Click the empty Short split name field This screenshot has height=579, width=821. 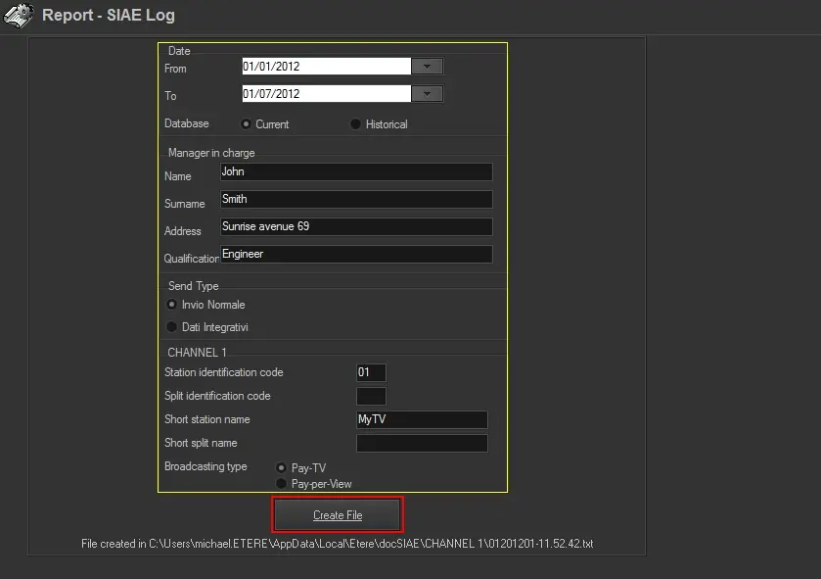[x=422, y=443]
